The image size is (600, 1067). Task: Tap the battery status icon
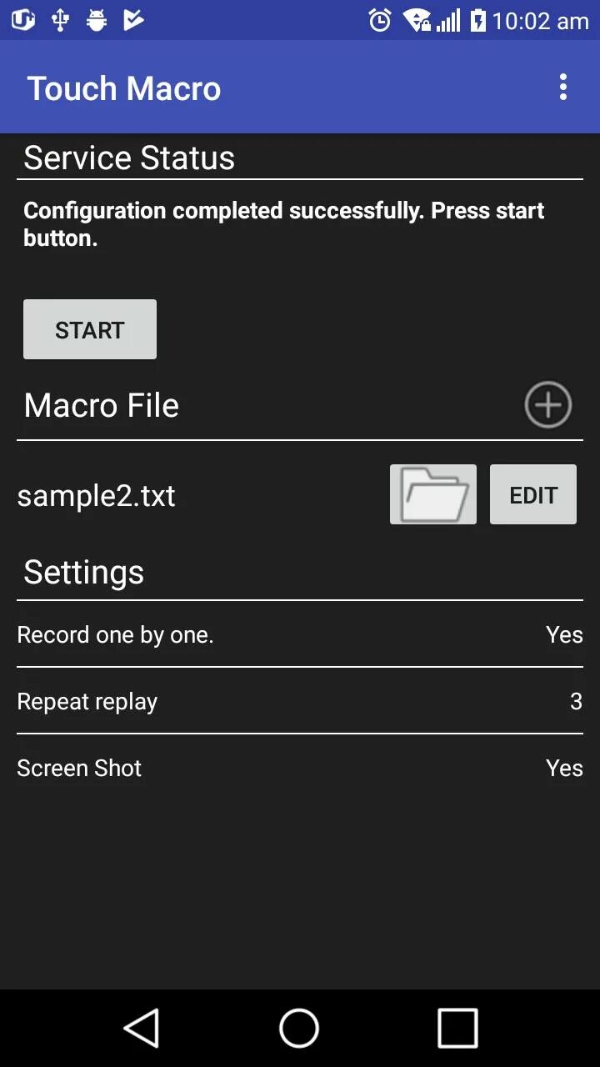pos(477,20)
